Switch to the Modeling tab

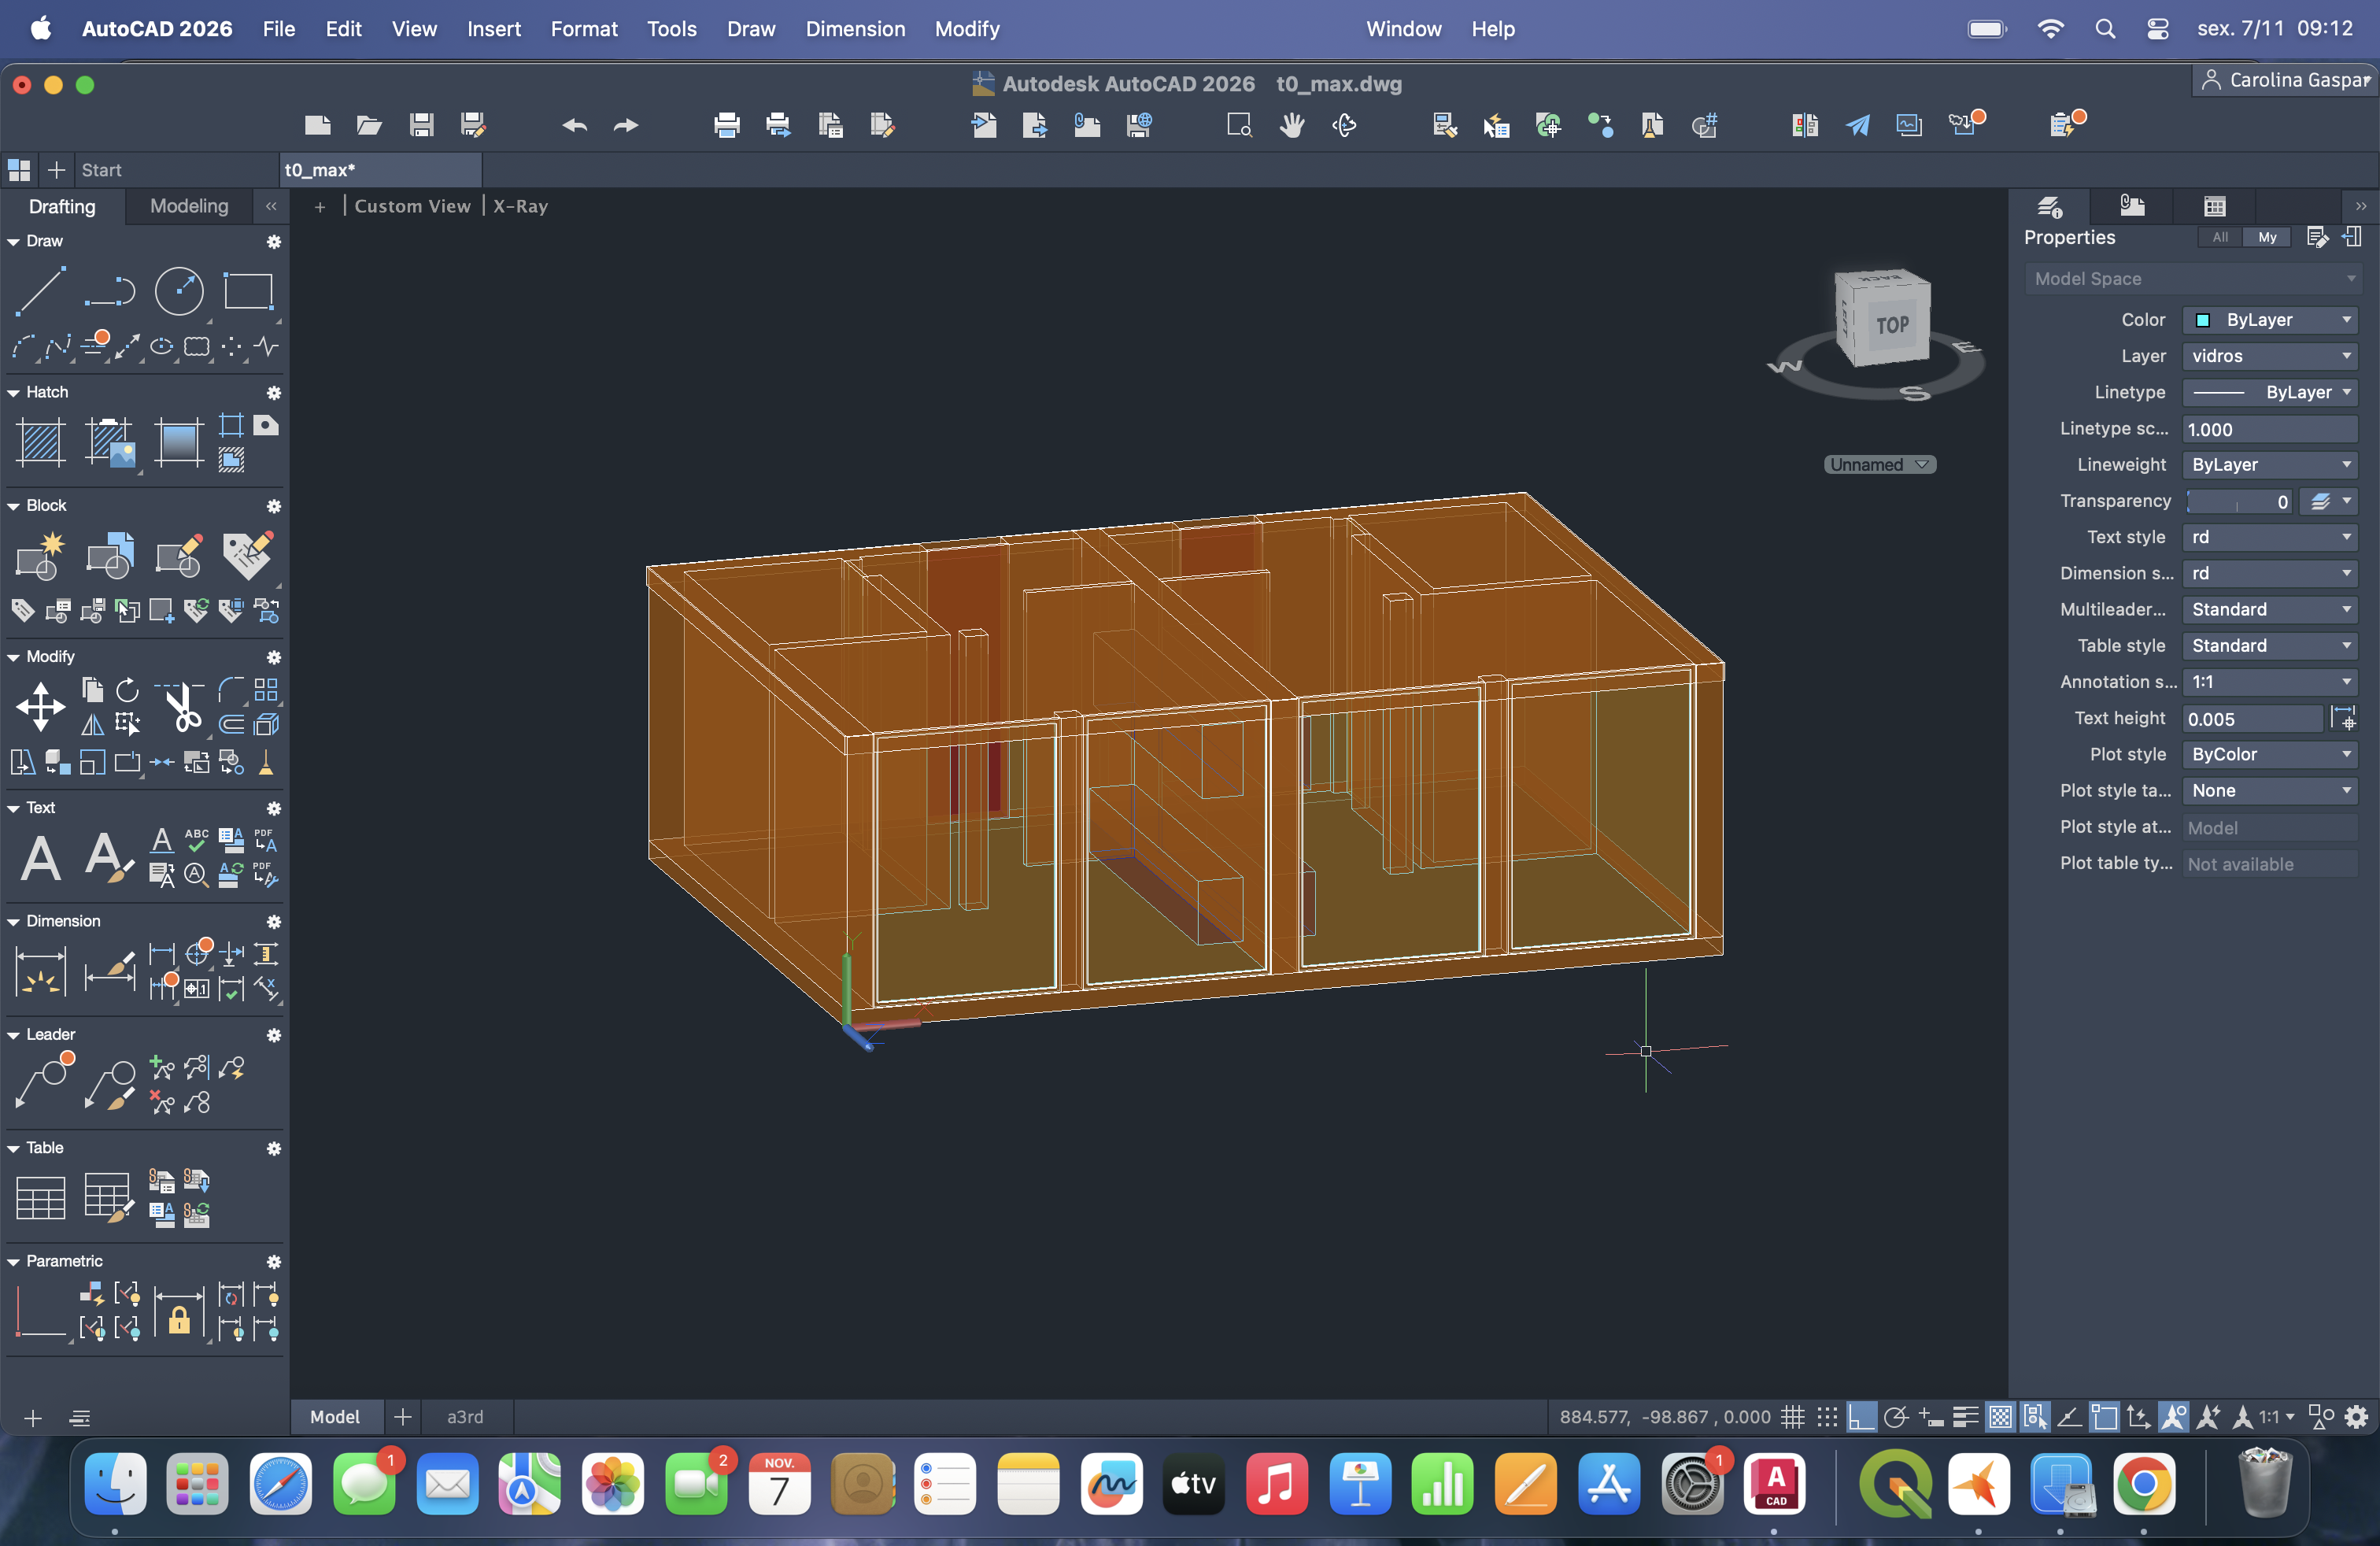(x=189, y=206)
